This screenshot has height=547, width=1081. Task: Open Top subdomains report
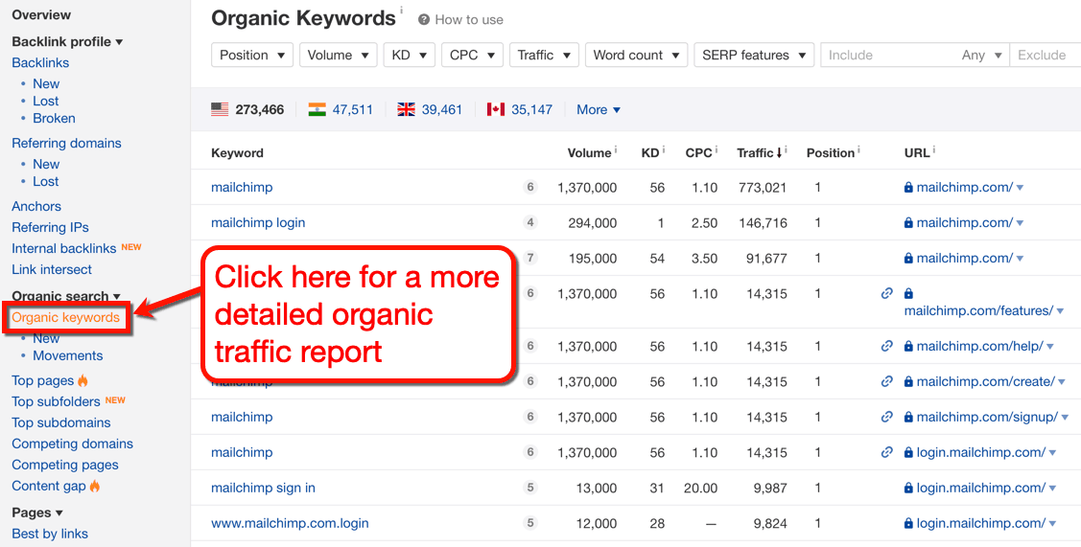pyautogui.click(x=60, y=422)
